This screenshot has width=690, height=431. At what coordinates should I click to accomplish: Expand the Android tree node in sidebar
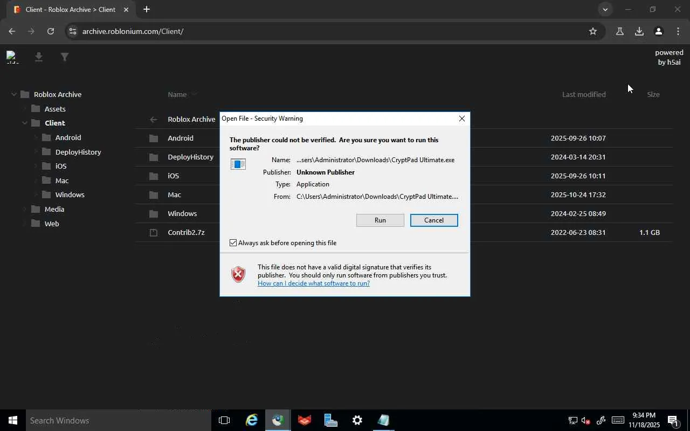coord(35,137)
